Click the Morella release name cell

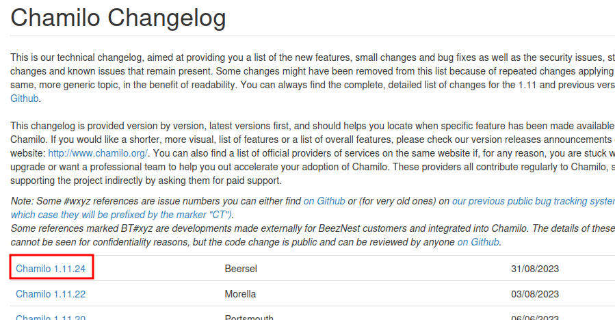pyautogui.click(x=240, y=294)
